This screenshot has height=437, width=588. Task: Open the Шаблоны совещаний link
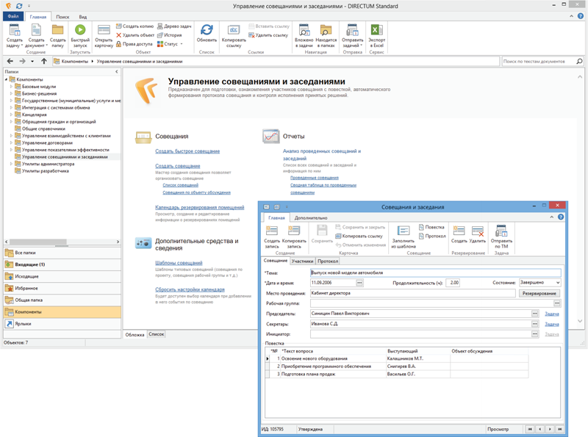179,263
